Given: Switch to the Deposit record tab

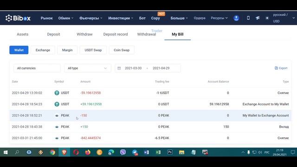Looking at the screenshot, I should [x=116, y=34].
